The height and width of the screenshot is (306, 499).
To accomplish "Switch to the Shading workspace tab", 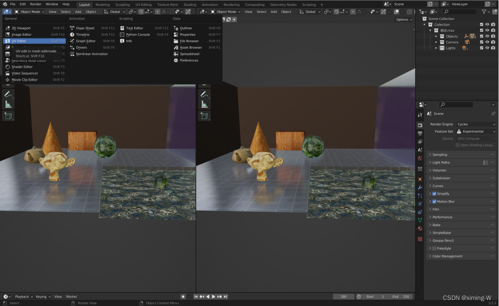I will pyautogui.click(x=190, y=5).
